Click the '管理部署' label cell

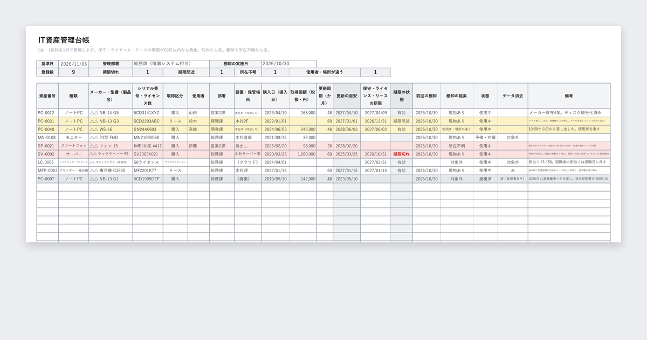111,64
